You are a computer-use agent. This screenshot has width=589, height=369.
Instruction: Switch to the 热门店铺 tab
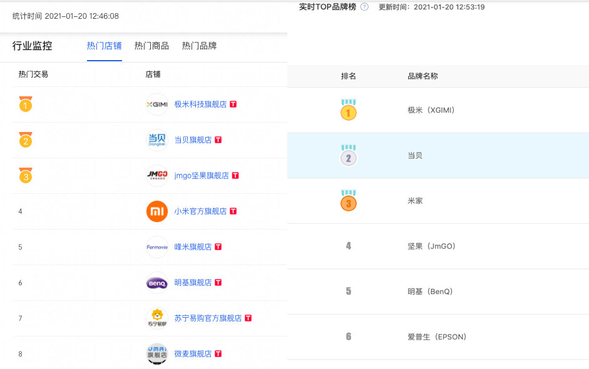pos(104,46)
